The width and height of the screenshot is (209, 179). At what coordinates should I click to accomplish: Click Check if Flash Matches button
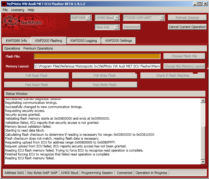pos(172,75)
